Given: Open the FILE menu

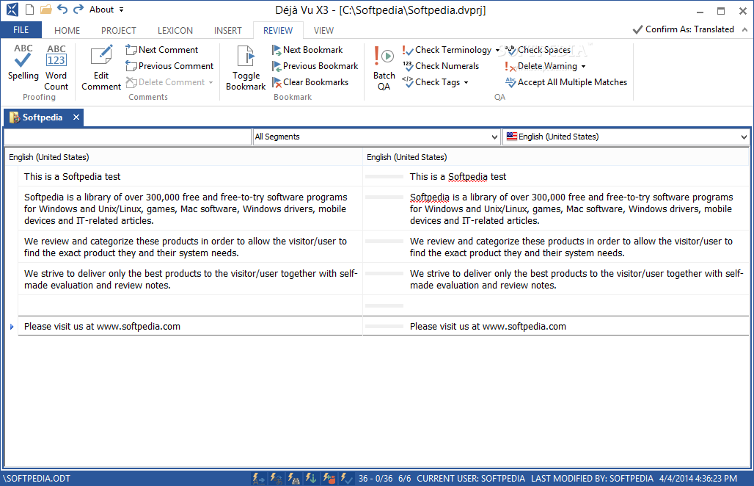Looking at the screenshot, I should point(21,30).
